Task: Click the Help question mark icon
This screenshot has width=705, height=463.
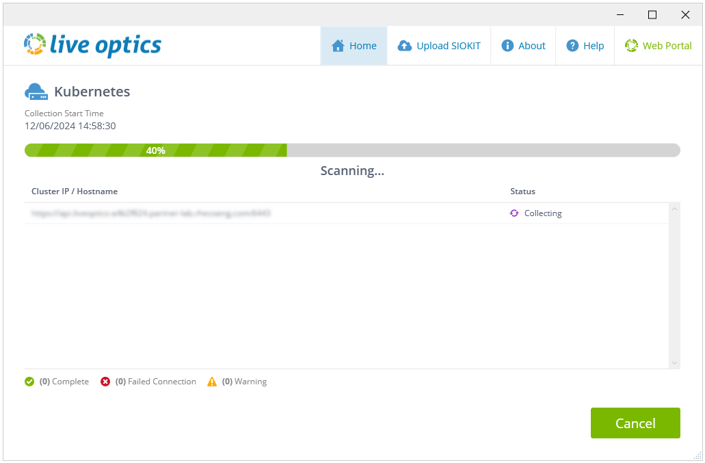Action: click(572, 46)
